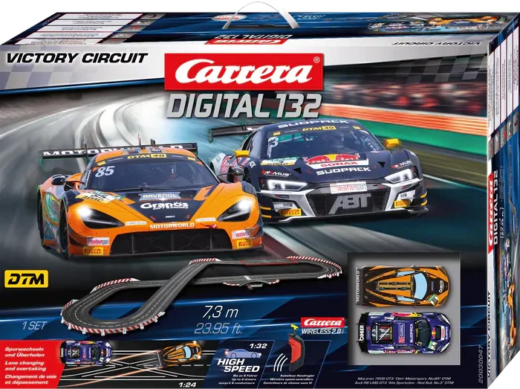Click the small blue car at bottom left
This screenshot has width=520, height=389.
click(x=85, y=351)
